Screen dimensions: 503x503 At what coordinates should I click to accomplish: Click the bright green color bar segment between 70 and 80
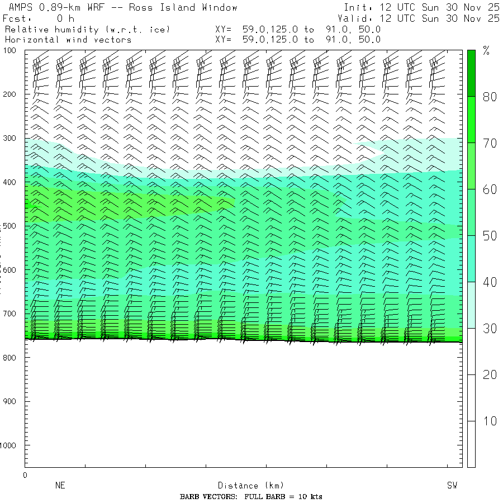click(x=472, y=119)
